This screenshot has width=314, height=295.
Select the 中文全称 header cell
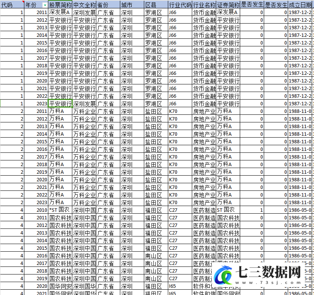[x=84, y=5]
